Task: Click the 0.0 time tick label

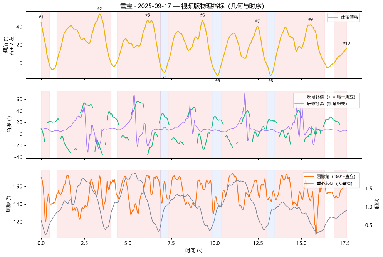Action: [41, 243]
